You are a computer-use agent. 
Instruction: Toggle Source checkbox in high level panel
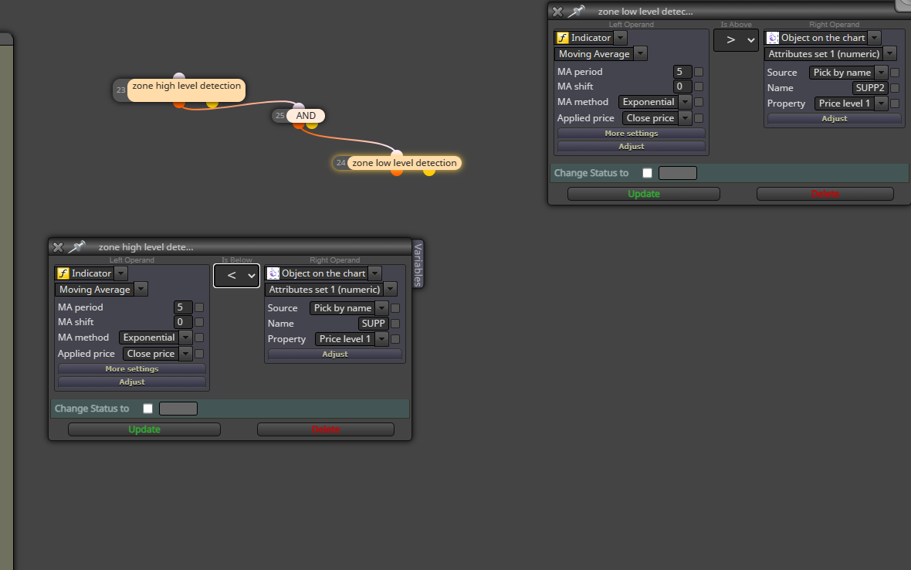pyautogui.click(x=395, y=308)
